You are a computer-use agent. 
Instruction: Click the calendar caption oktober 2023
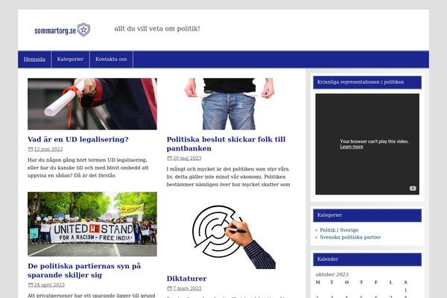(332, 275)
